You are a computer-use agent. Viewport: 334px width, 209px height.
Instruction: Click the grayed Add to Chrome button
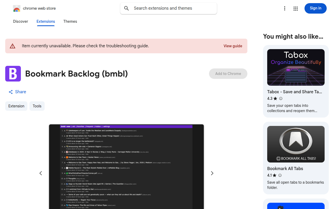(x=228, y=74)
